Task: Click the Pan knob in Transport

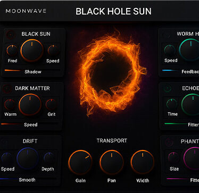Action: coord(112,162)
